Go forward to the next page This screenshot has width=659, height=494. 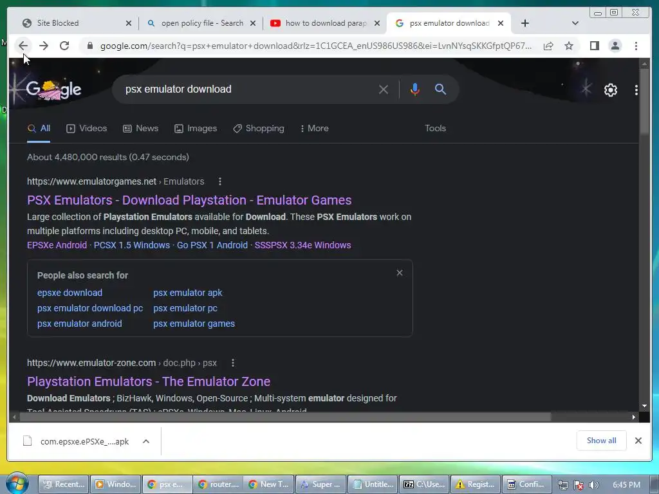coord(44,46)
